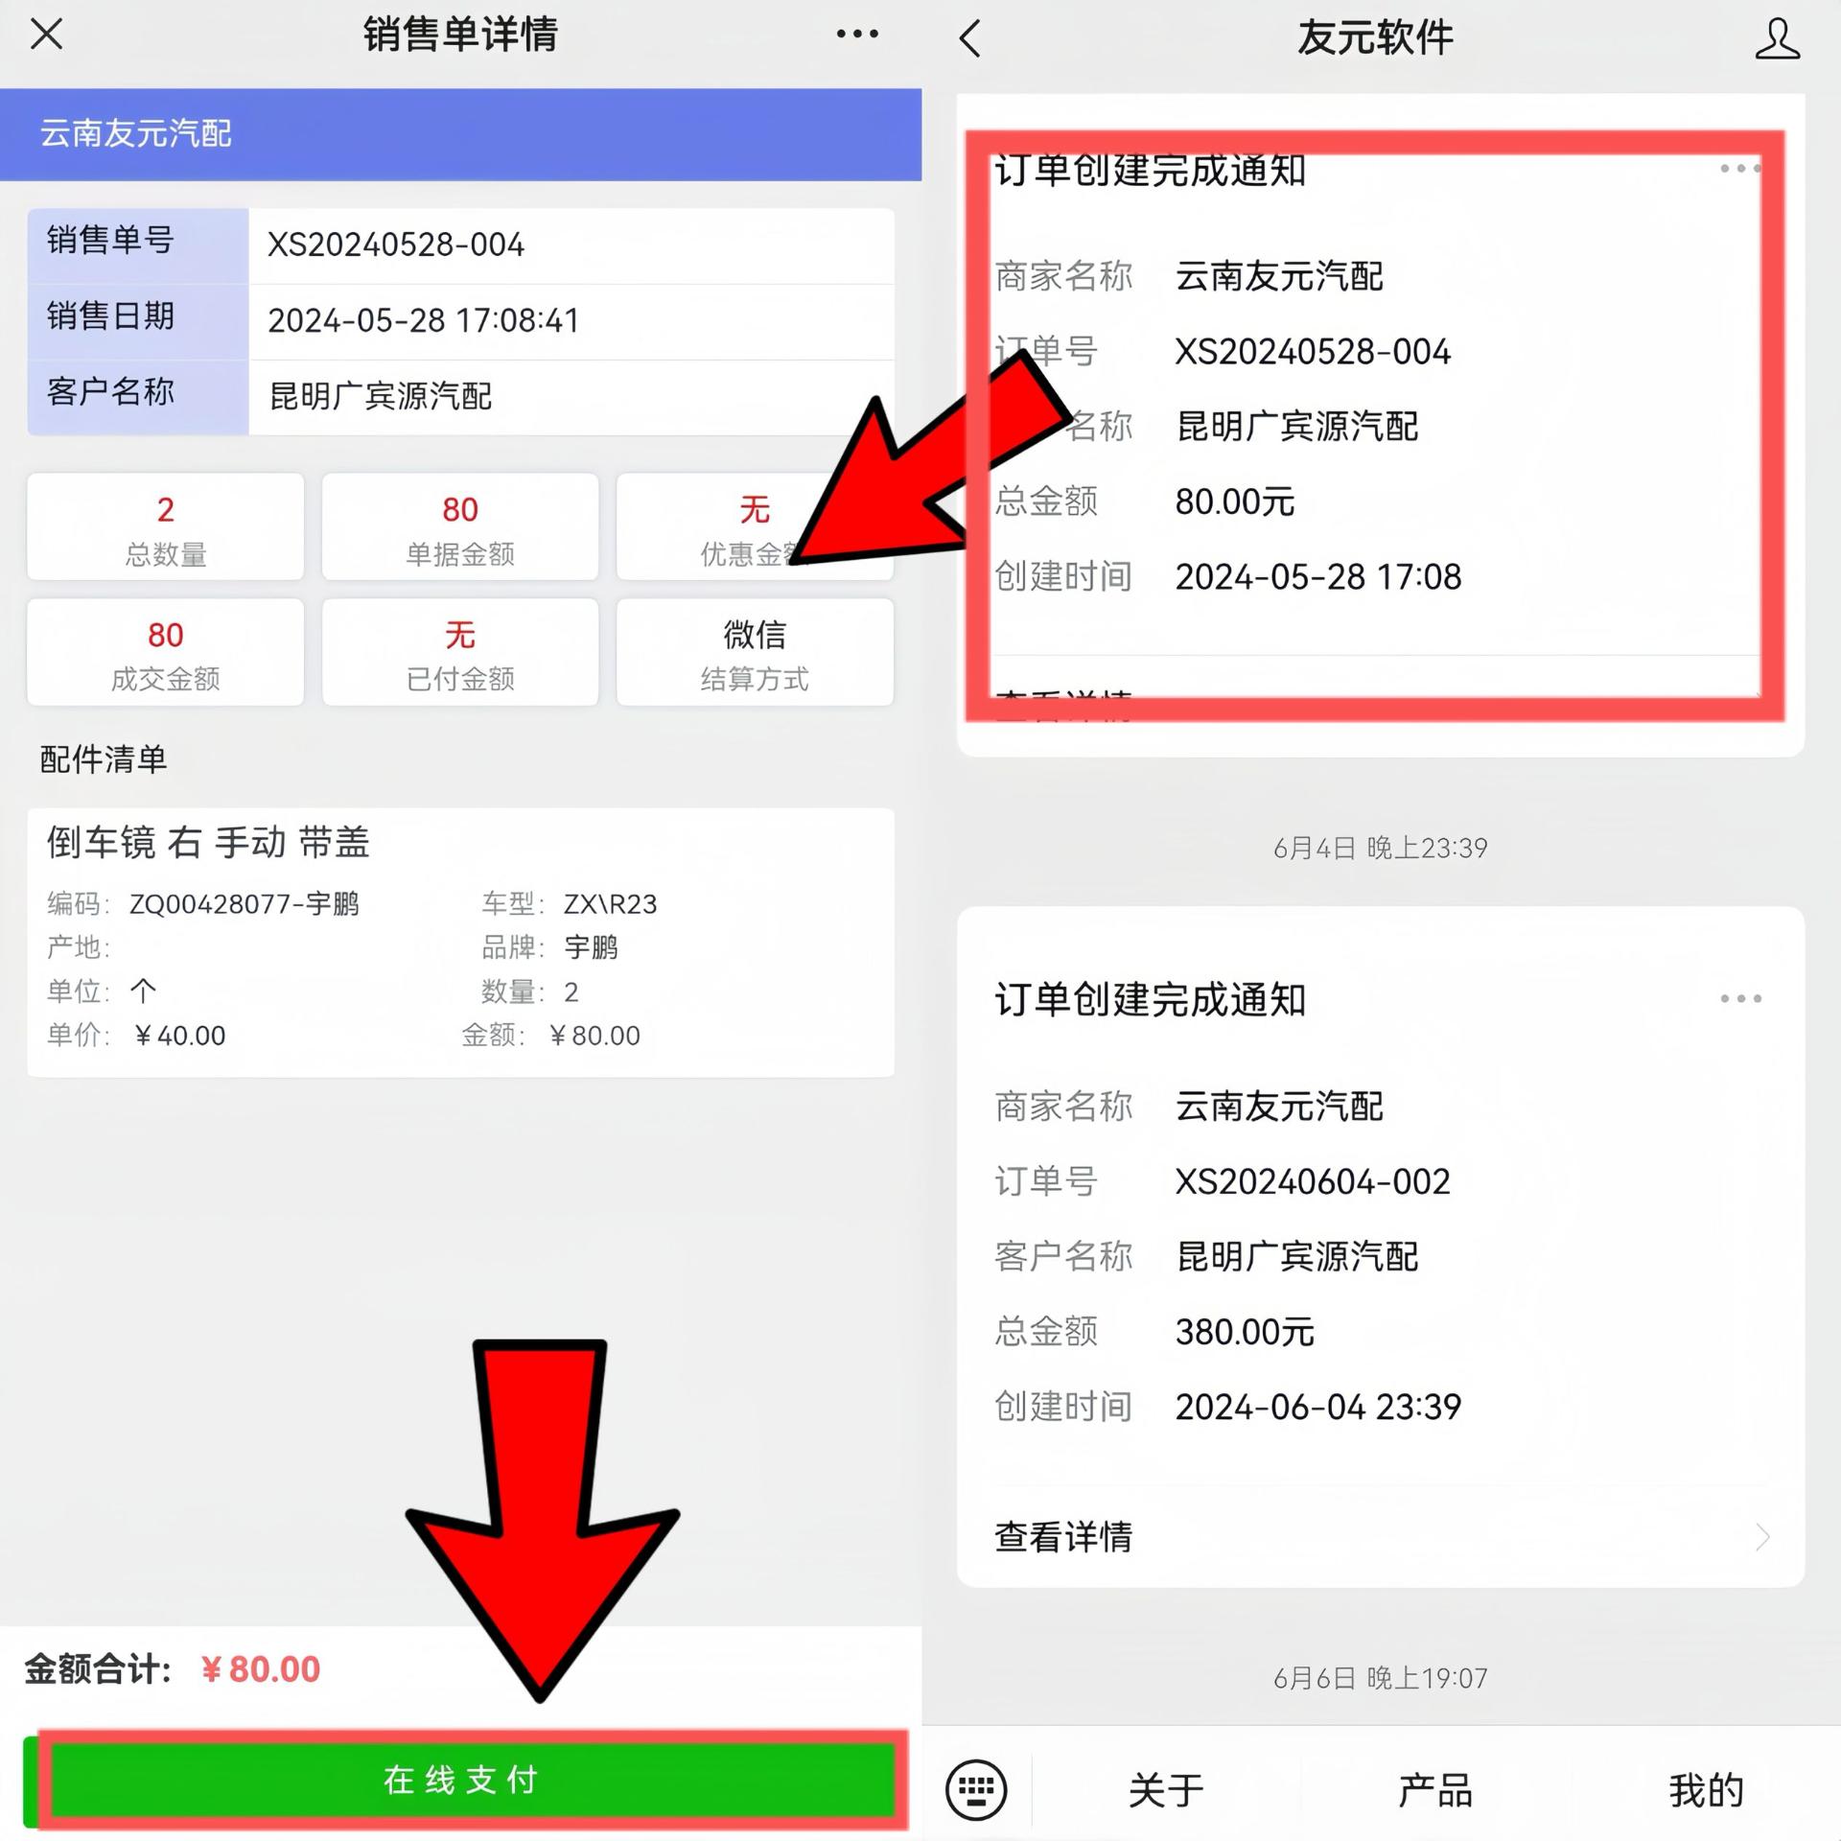1841x1841 pixels.
Task: Tap the 云南友元汽配 blue banner
Action: 460,134
